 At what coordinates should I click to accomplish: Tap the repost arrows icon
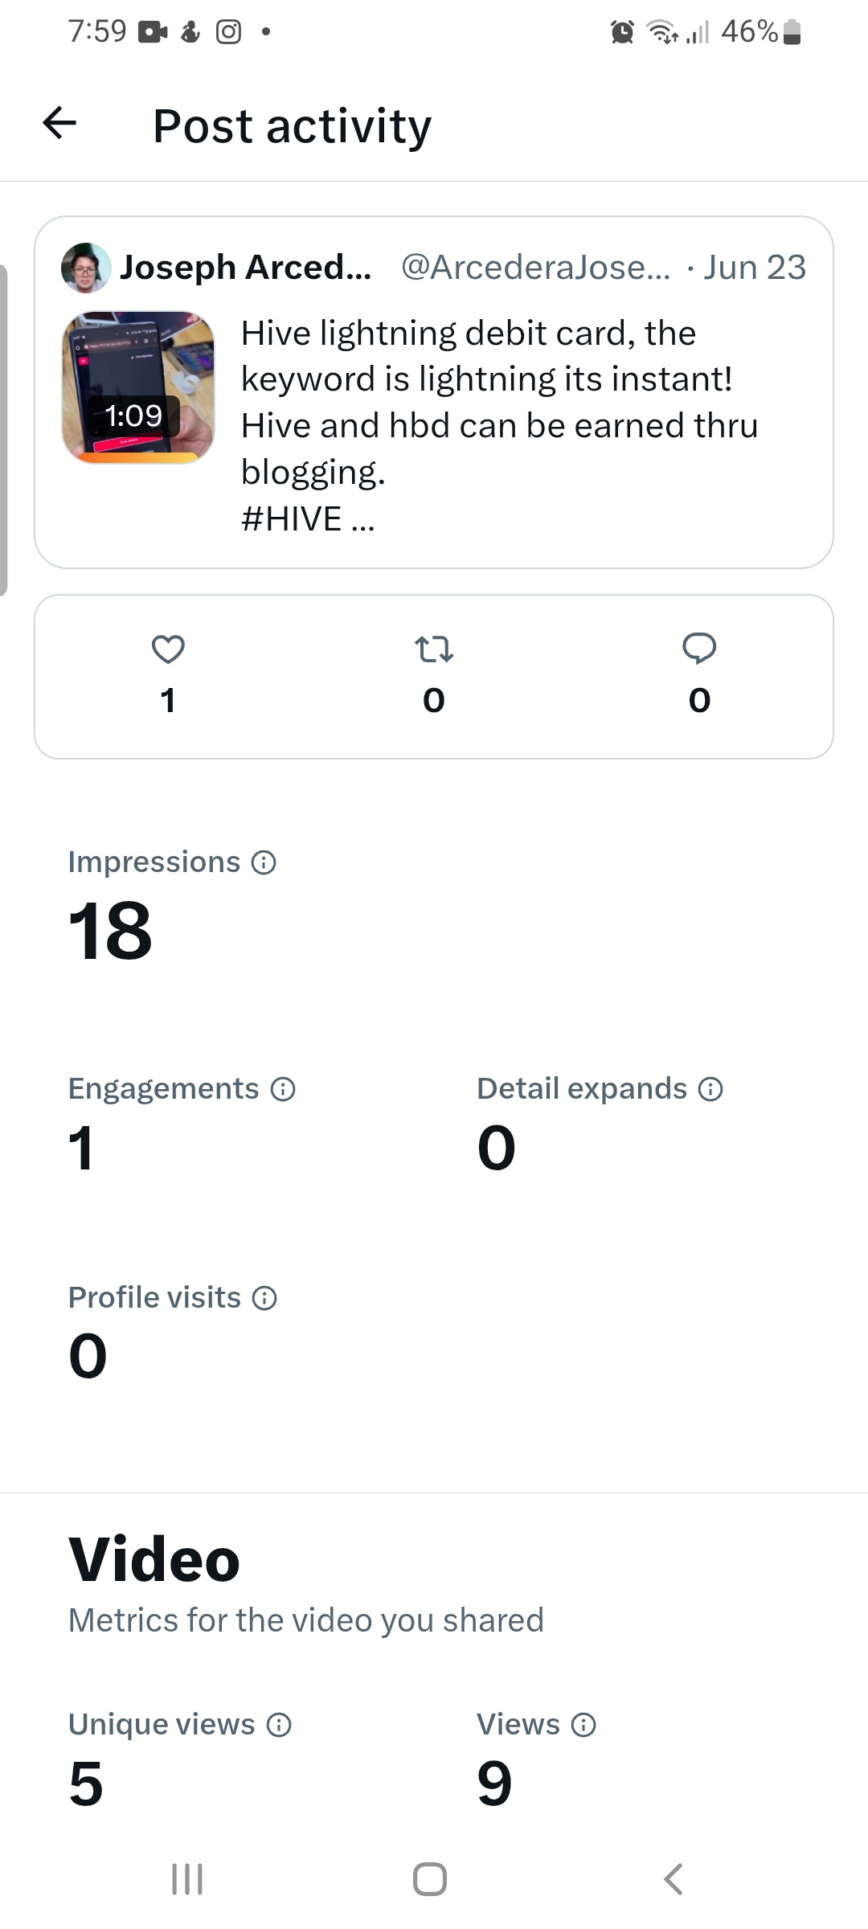point(434,649)
